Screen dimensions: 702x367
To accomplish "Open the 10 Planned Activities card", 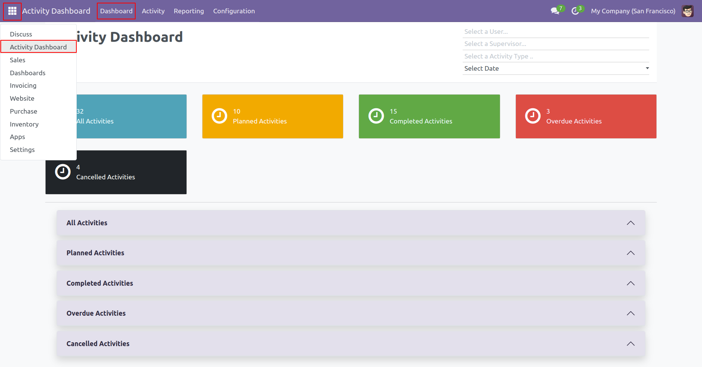I will point(273,116).
